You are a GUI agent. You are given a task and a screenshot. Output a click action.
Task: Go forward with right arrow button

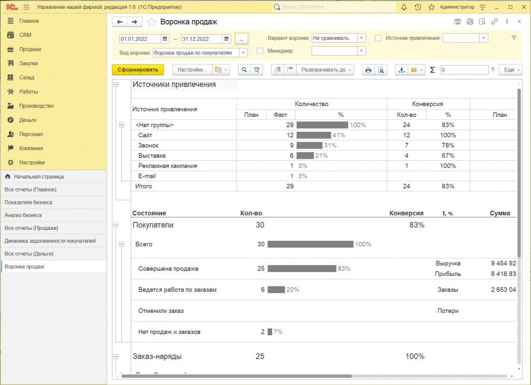[x=134, y=22]
